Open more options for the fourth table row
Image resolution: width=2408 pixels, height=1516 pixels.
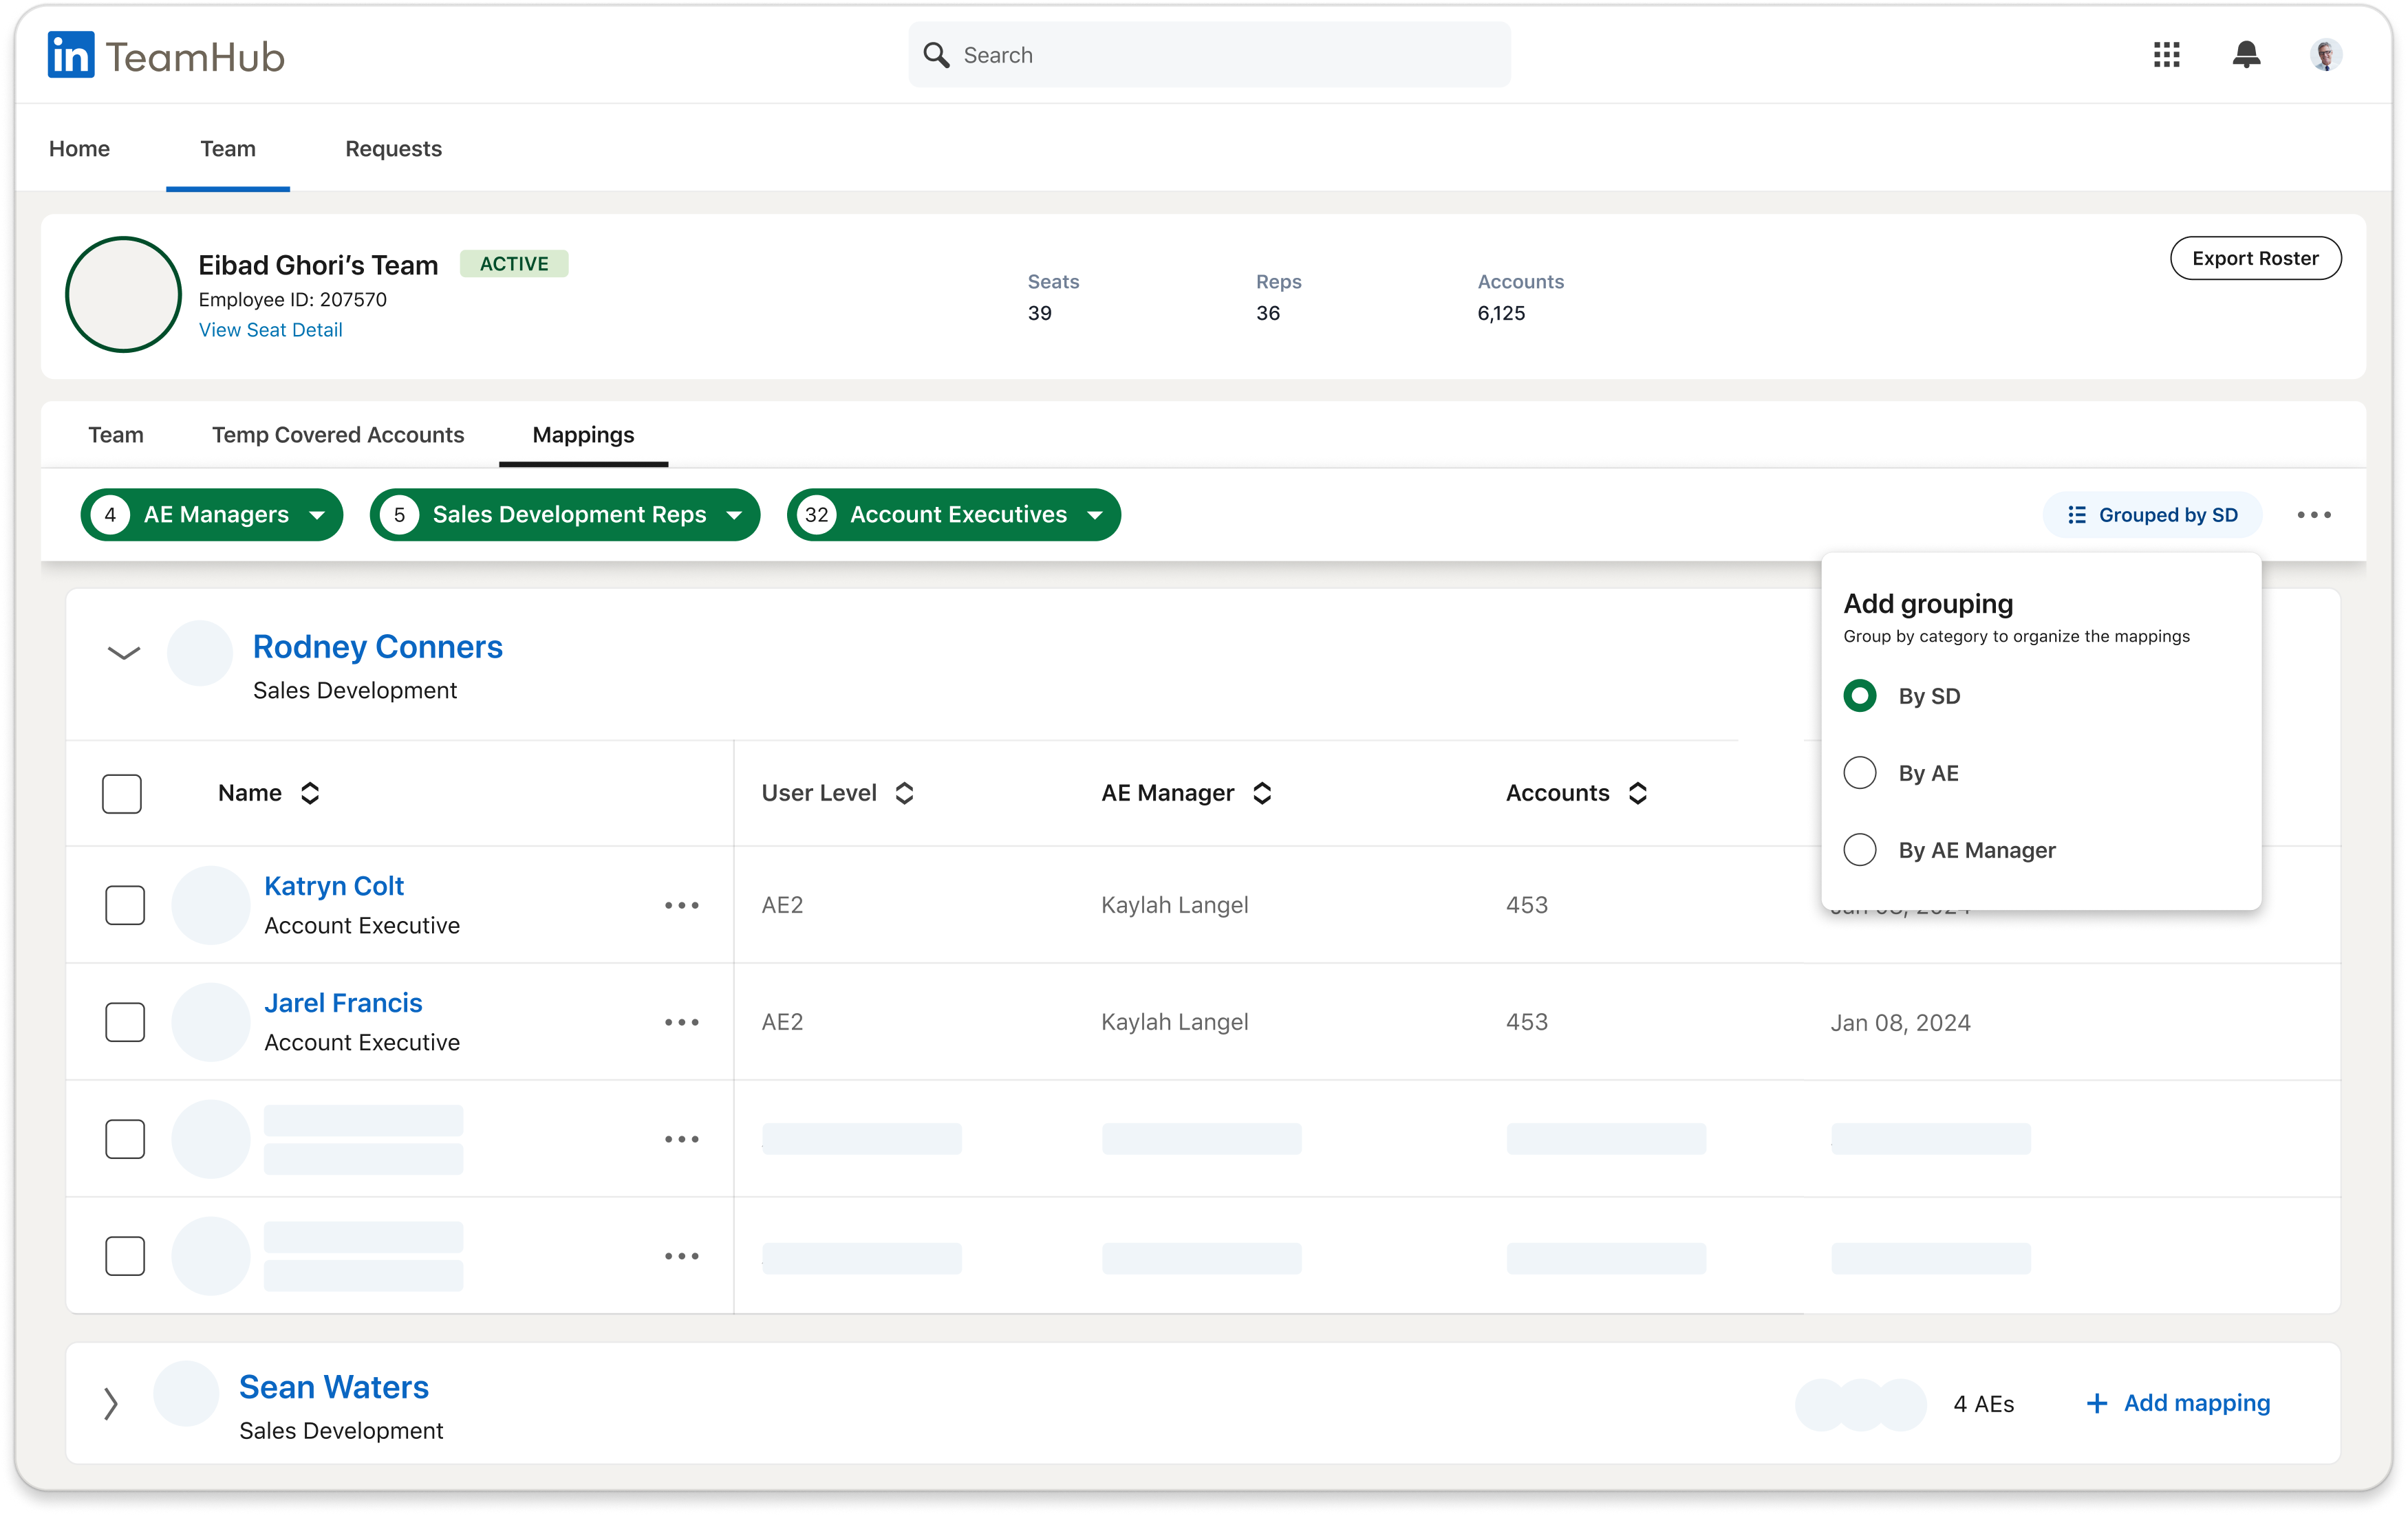tap(682, 1256)
